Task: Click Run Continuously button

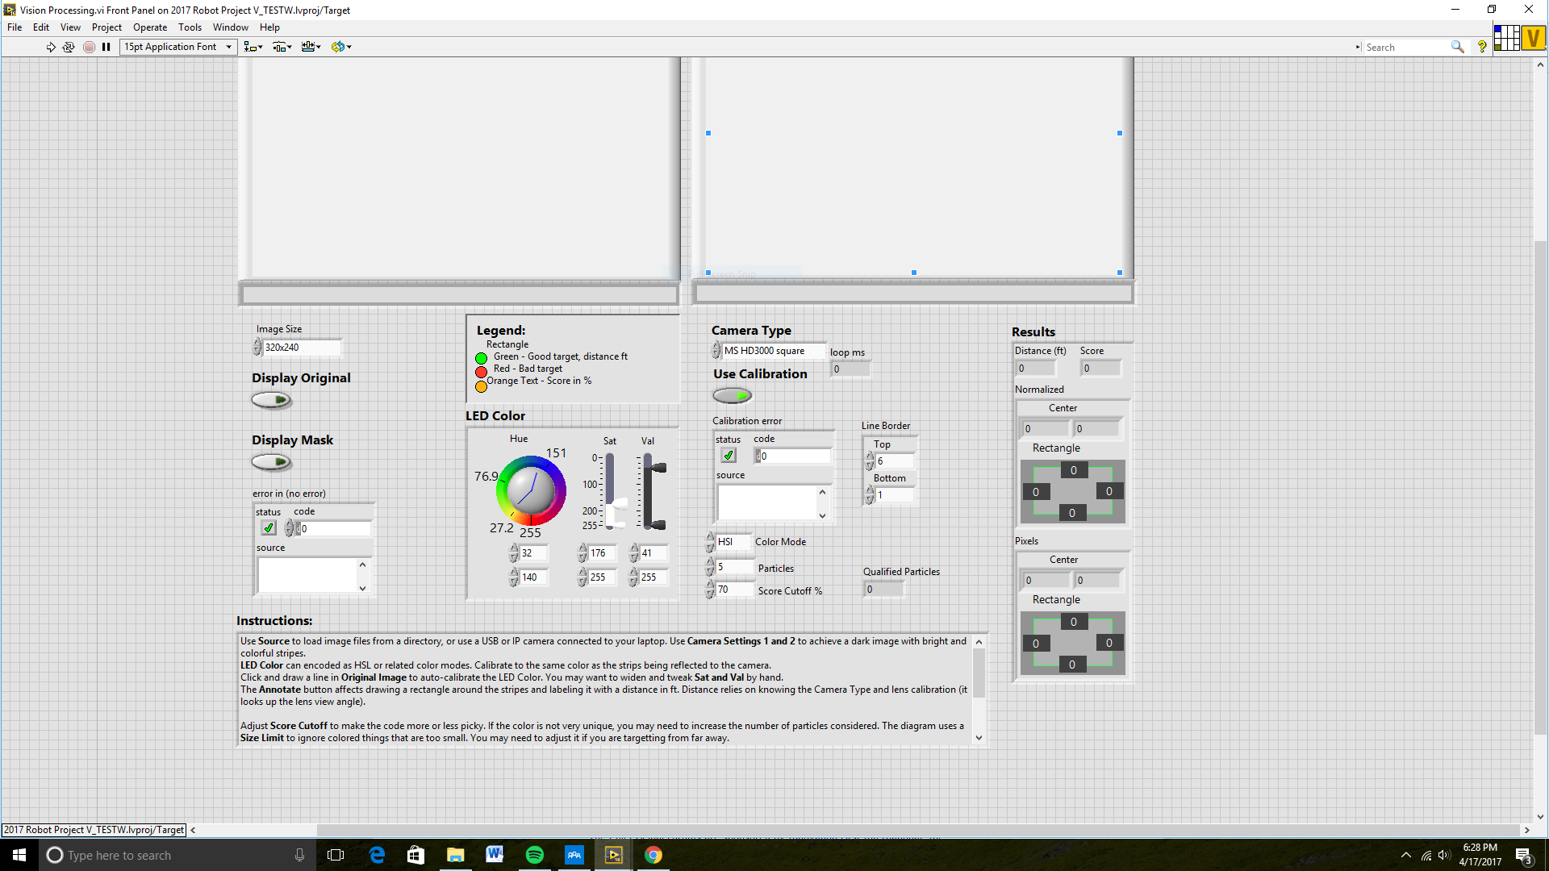Action: point(69,47)
